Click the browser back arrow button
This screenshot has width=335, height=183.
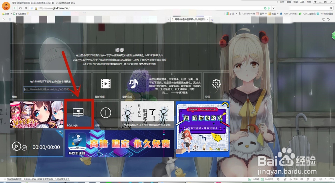tap(15, 8)
